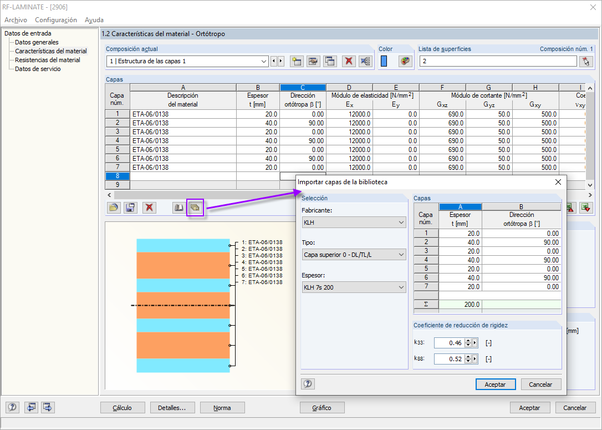
Task: Click column C header in layers table
Action: point(303,88)
